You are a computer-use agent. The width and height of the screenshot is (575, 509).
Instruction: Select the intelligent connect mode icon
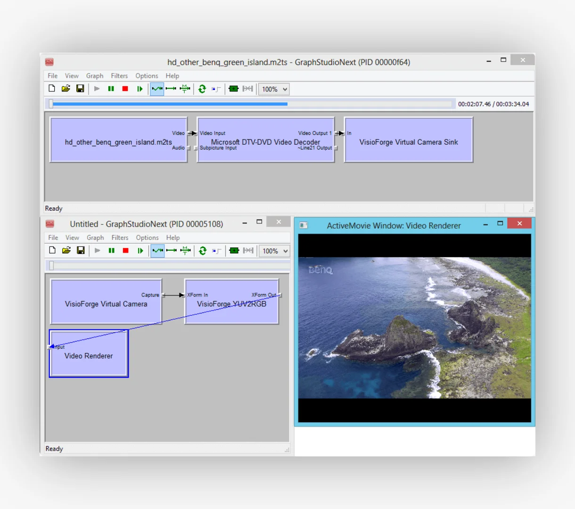coord(156,89)
